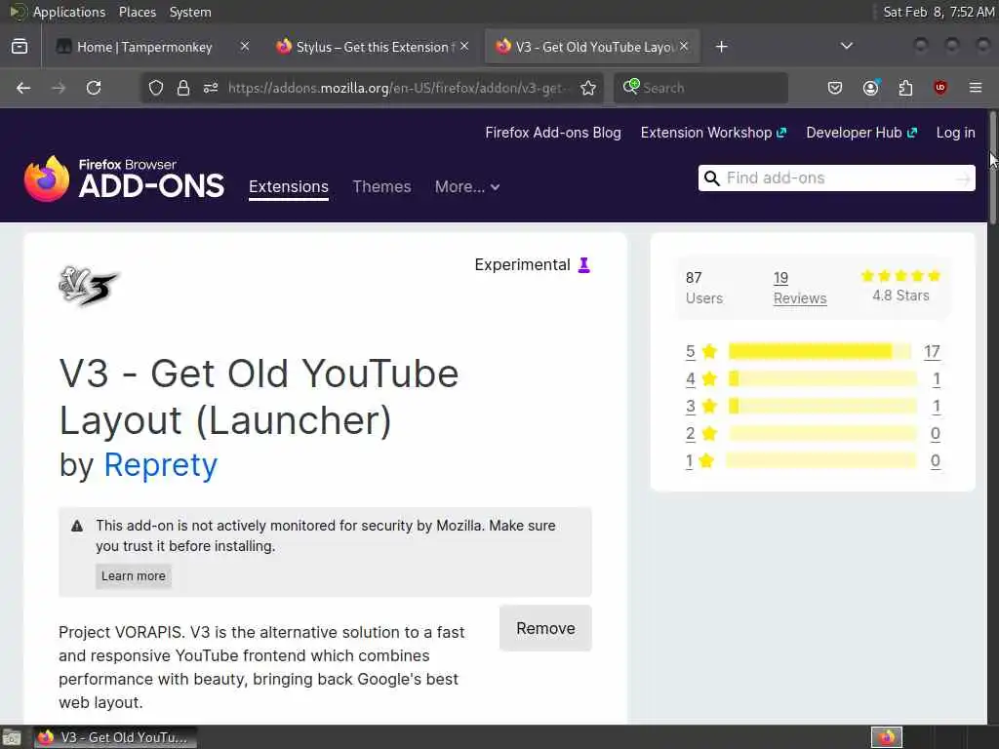
Task: Open the 1 star reviews link
Action: click(x=689, y=460)
